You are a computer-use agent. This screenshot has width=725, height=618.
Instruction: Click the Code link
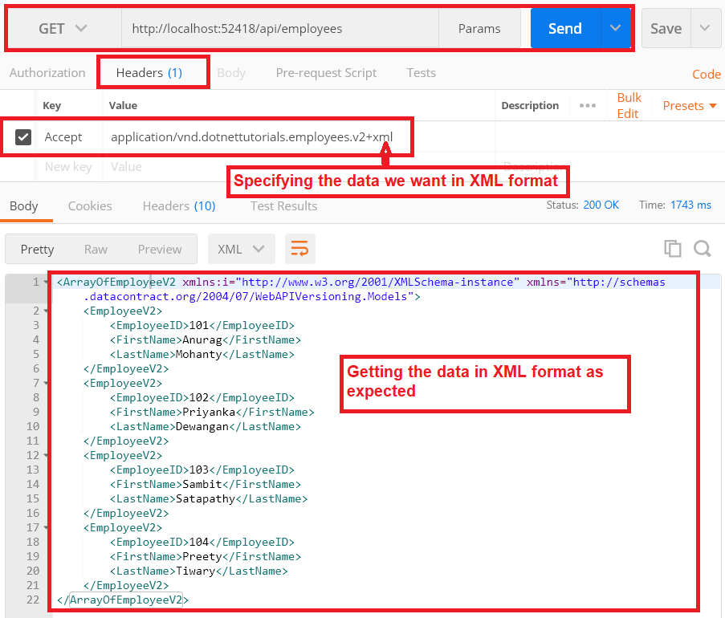coord(706,75)
